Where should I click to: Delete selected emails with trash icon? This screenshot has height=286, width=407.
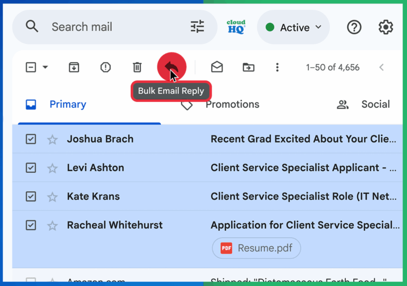coord(137,67)
